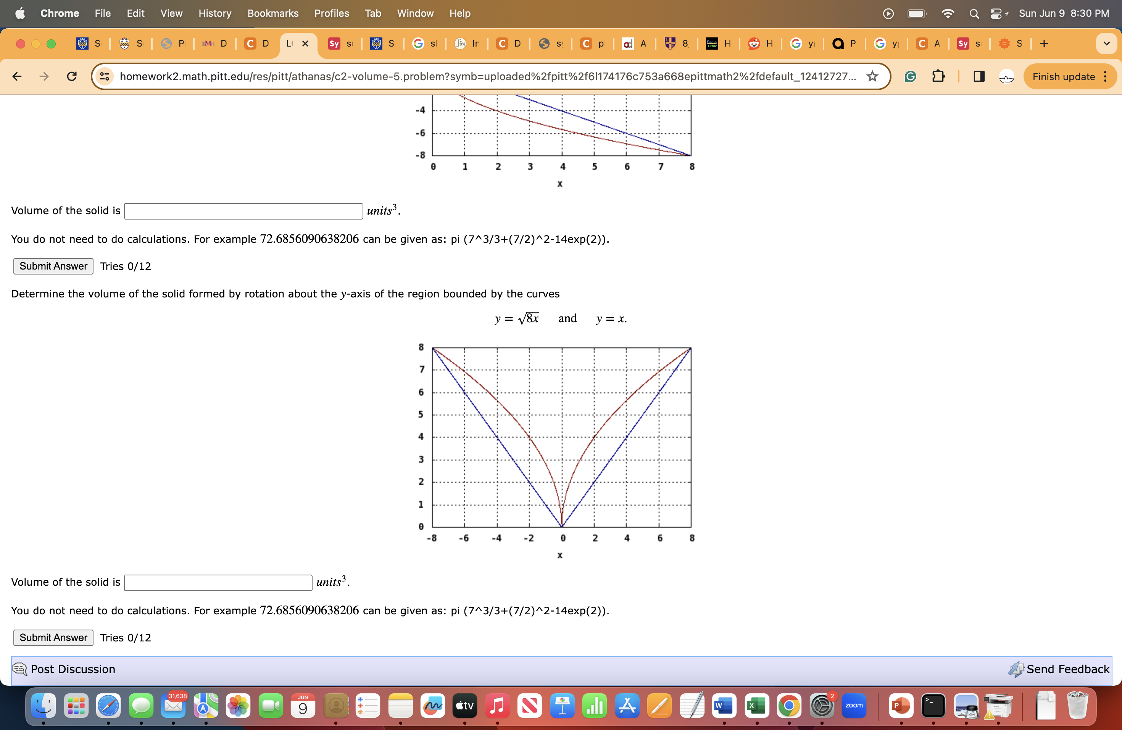Screen dimensions: 1122x730
Task: Click the site information icon in address bar
Action: (x=104, y=76)
